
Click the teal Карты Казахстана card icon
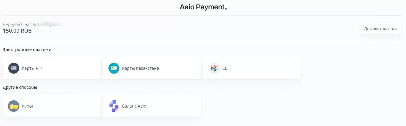coord(114,68)
